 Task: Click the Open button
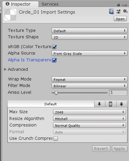(120, 19)
